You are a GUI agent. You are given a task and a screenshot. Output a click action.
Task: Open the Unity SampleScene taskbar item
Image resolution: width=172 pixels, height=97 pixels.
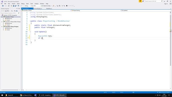point(45,95)
